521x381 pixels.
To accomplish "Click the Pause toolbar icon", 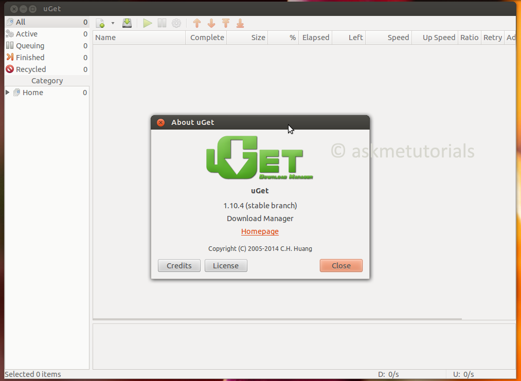I will pyautogui.click(x=162, y=23).
